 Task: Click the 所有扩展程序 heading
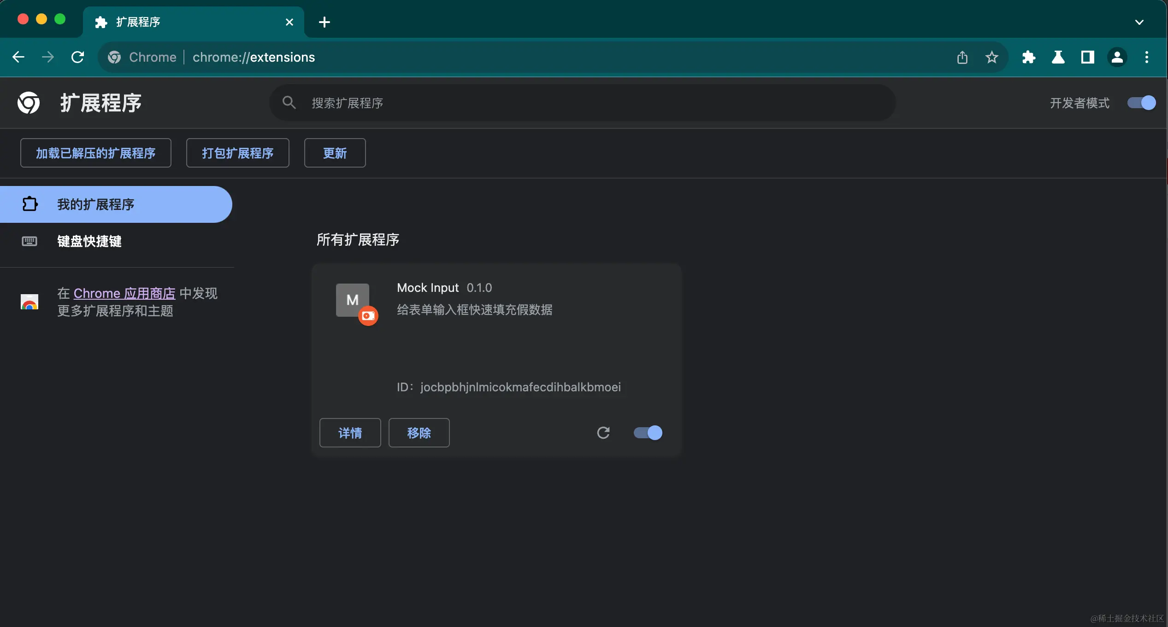pyautogui.click(x=358, y=240)
